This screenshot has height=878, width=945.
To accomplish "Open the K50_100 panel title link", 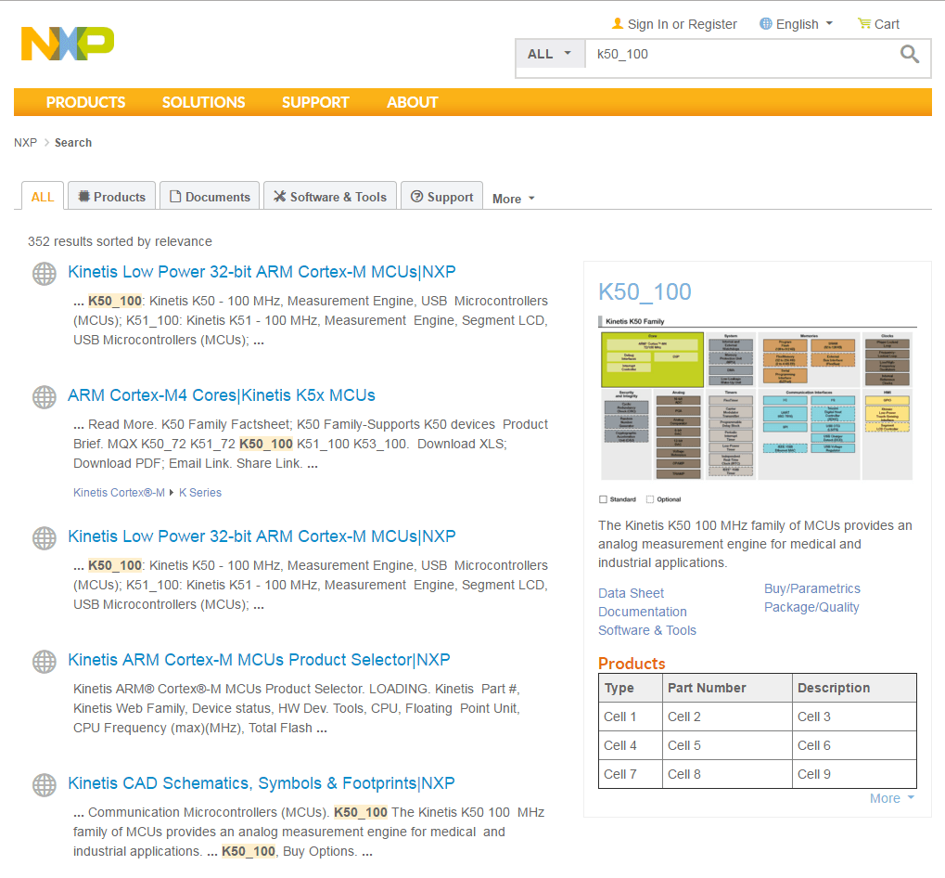I will [645, 291].
